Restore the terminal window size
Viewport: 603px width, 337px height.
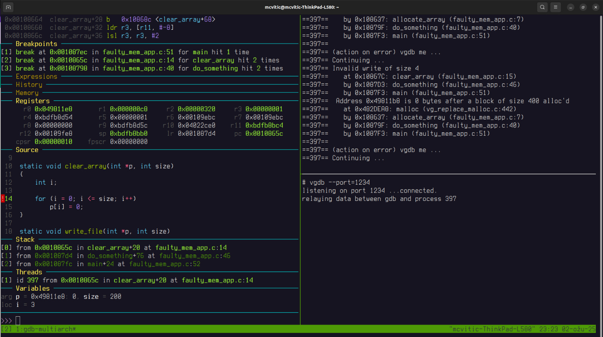point(583,7)
